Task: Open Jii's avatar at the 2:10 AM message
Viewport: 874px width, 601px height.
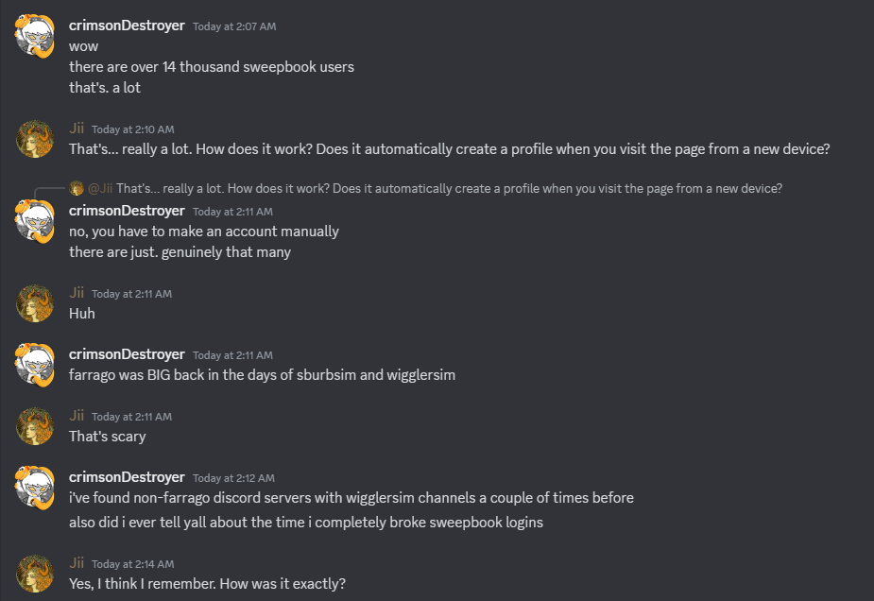Action: tap(36, 138)
